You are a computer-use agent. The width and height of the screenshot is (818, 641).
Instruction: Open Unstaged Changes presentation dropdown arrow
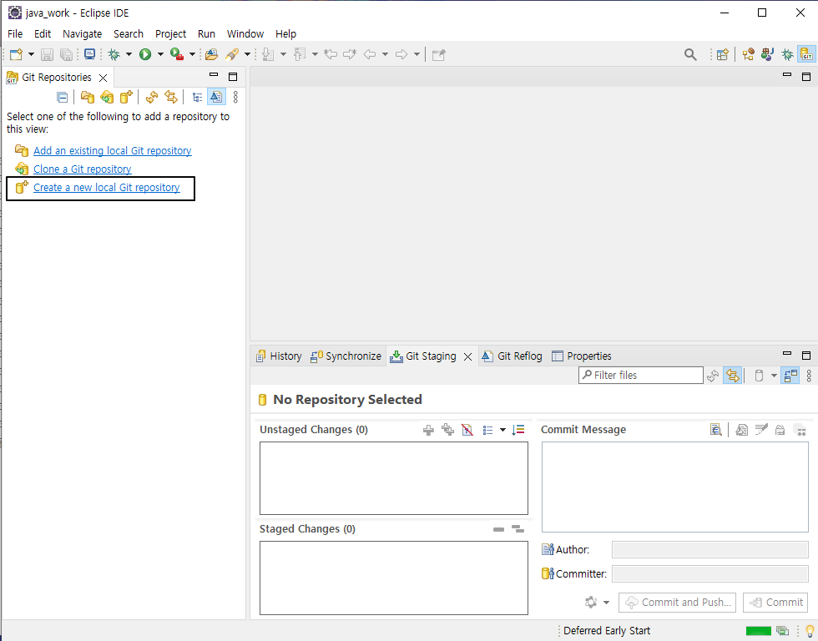coord(502,431)
